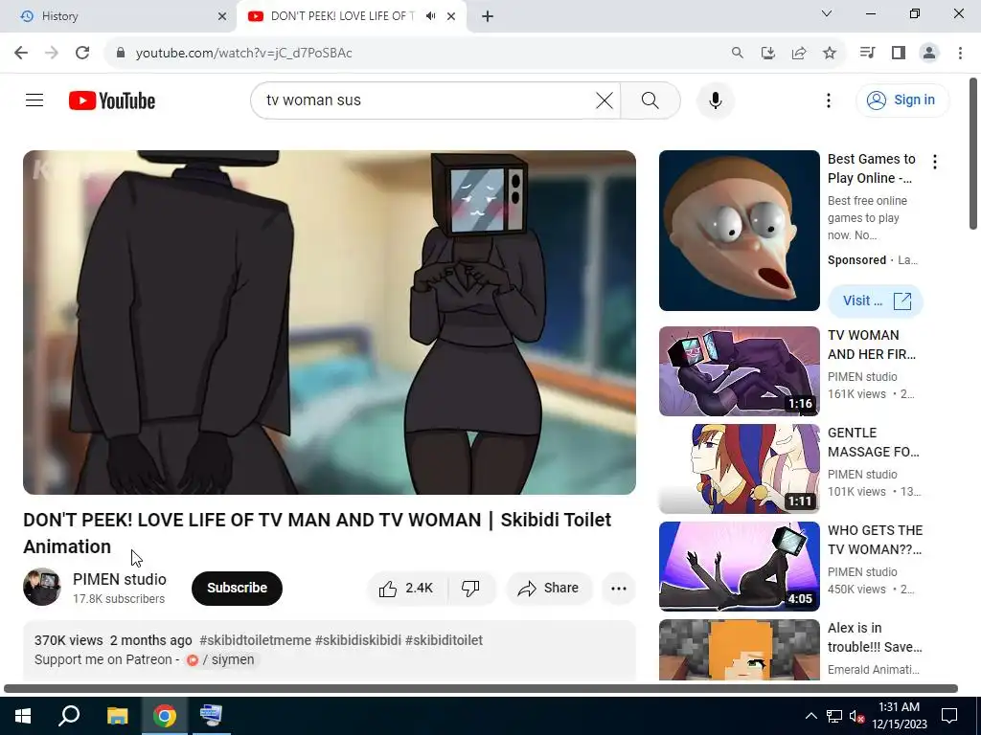Start voice search with the microphone icon
This screenshot has width=981, height=735.
pyautogui.click(x=715, y=100)
